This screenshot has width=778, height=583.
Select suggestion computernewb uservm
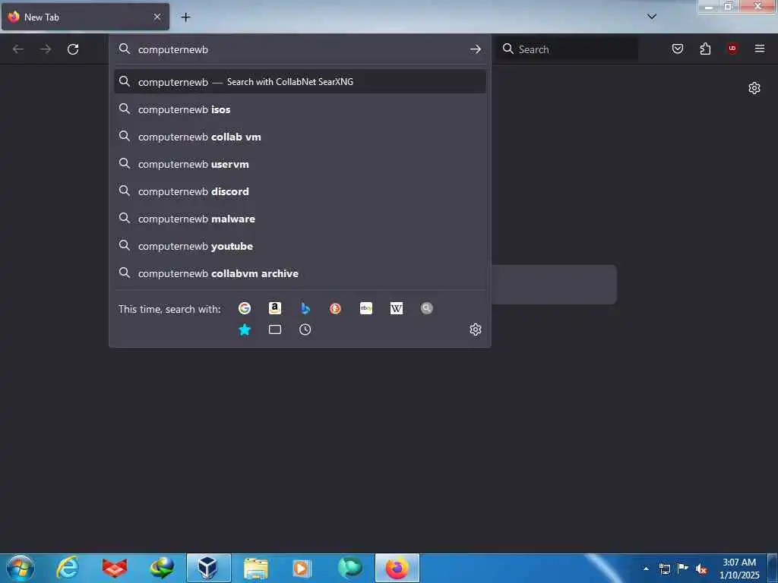[299, 164]
